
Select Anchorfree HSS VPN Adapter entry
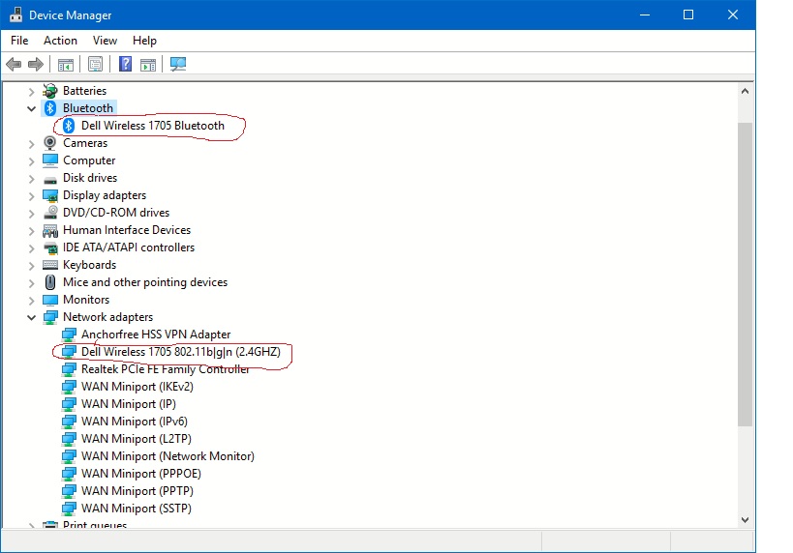[x=156, y=335]
